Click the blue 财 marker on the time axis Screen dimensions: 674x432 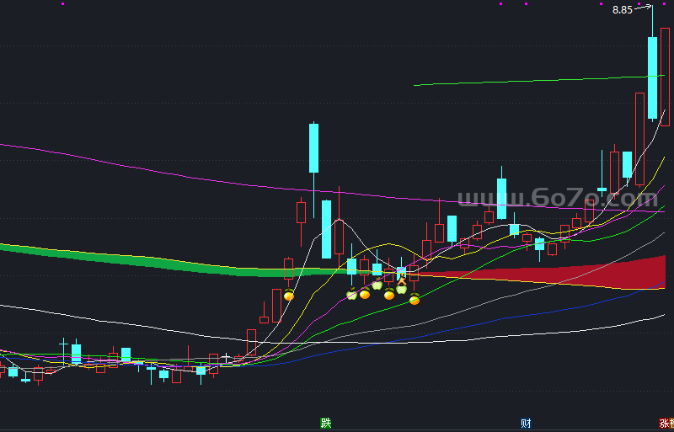(x=526, y=423)
